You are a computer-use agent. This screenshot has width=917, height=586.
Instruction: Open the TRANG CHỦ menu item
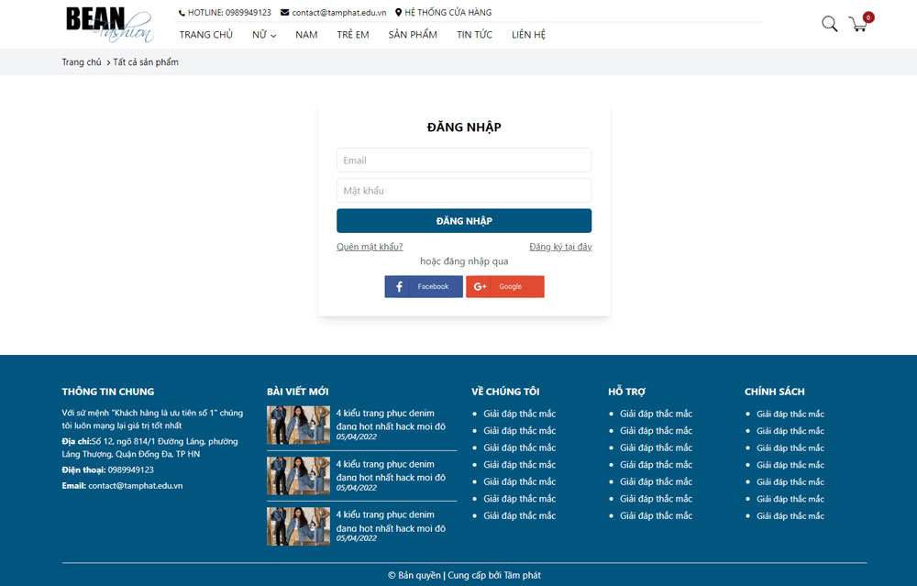tap(205, 35)
